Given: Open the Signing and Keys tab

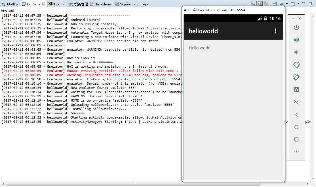Looking at the screenshot, I should 131,4.
